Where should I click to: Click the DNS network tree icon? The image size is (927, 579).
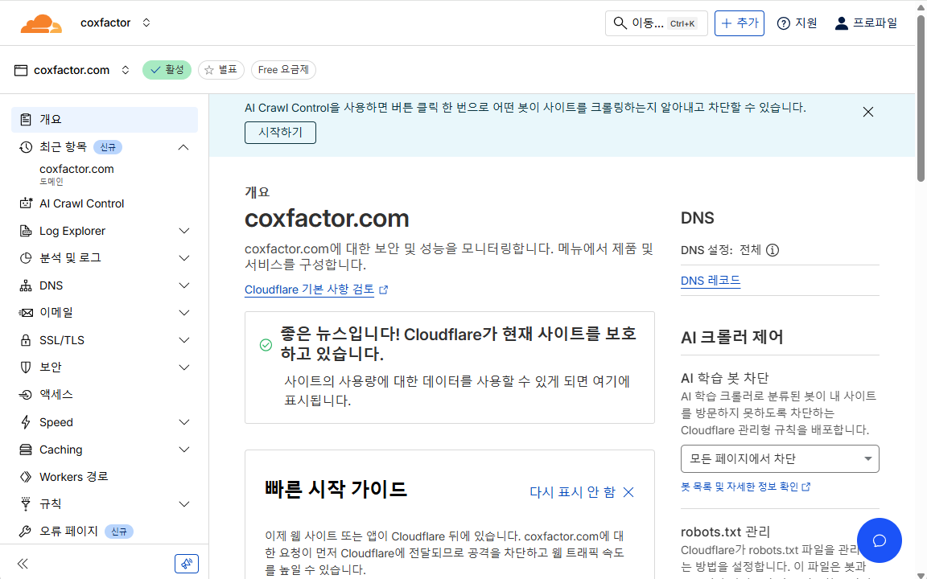(x=26, y=285)
